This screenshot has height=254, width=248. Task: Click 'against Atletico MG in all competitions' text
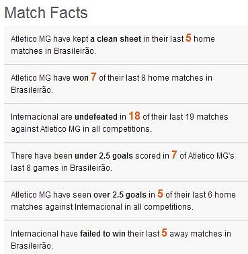(81, 129)
